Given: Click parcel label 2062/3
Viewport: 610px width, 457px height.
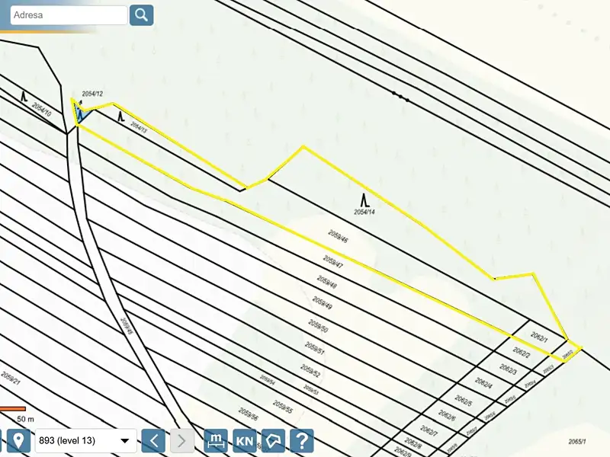Looking at the screenshot, I should point(508,369).
